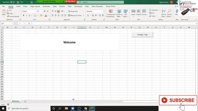Select the Format Painter tool
The width and height of the screenshot is (198, 111).
[13, 16]
